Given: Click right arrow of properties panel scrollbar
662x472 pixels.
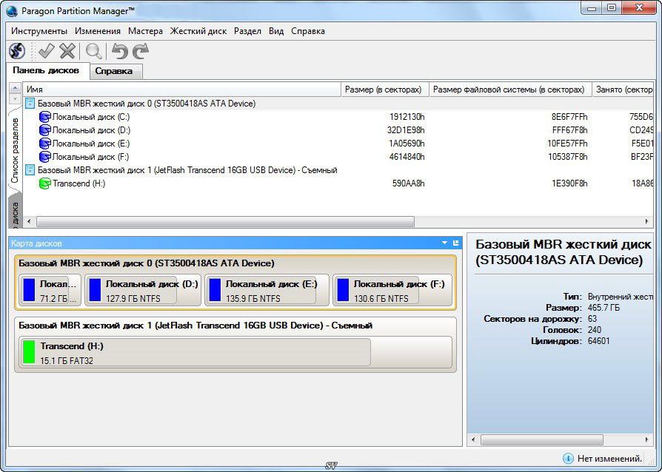Looking at the screenshot, I should click(x=646, y=440).
